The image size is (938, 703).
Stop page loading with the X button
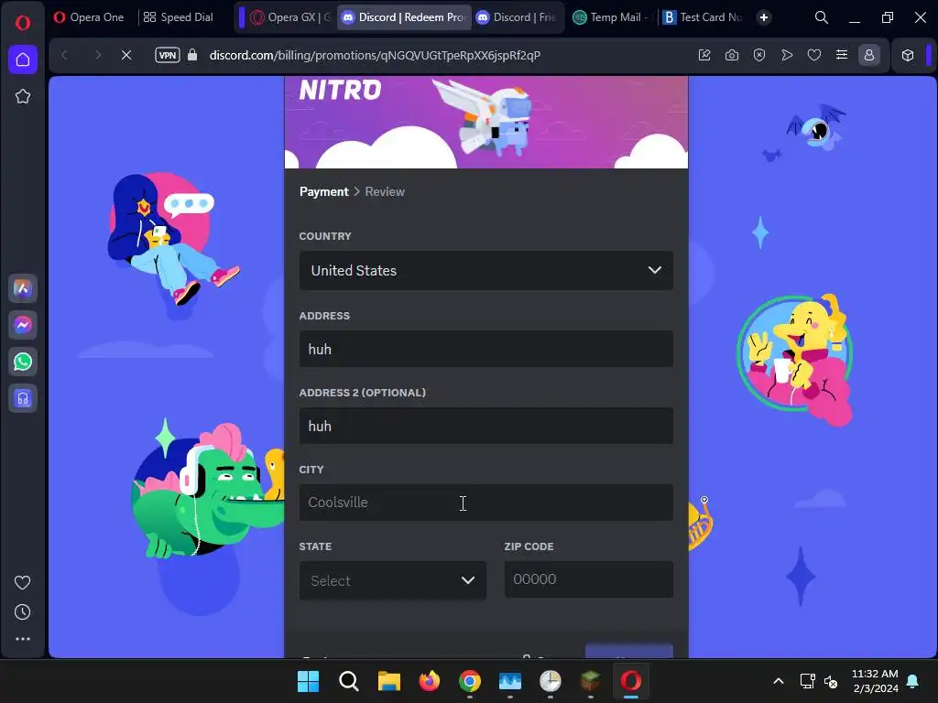[126, 55]
